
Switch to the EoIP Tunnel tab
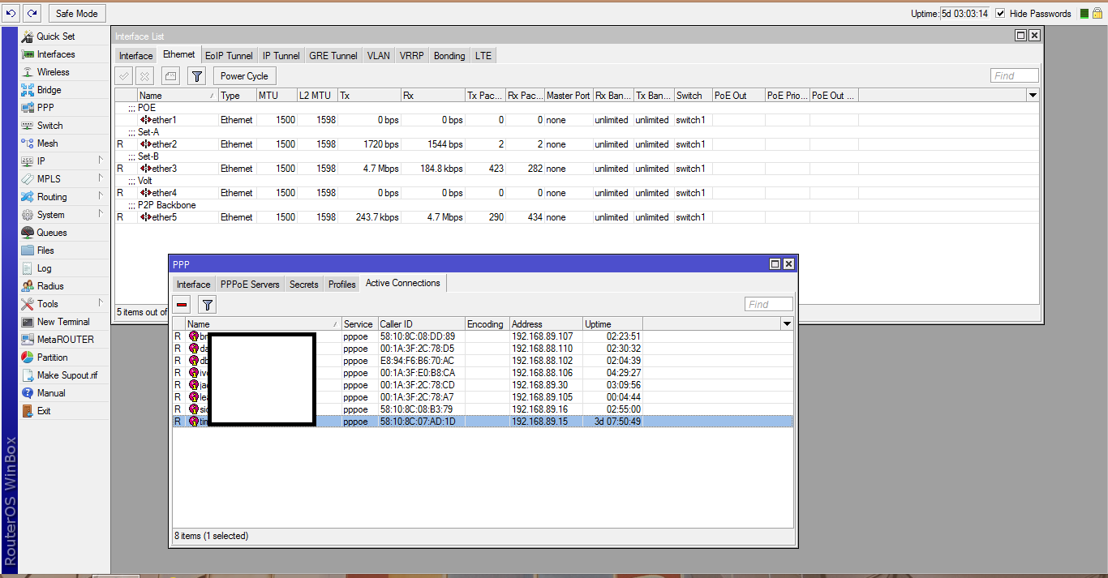229,56
